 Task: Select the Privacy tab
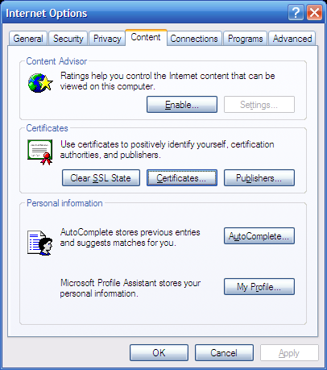click(x=107, y=39)
